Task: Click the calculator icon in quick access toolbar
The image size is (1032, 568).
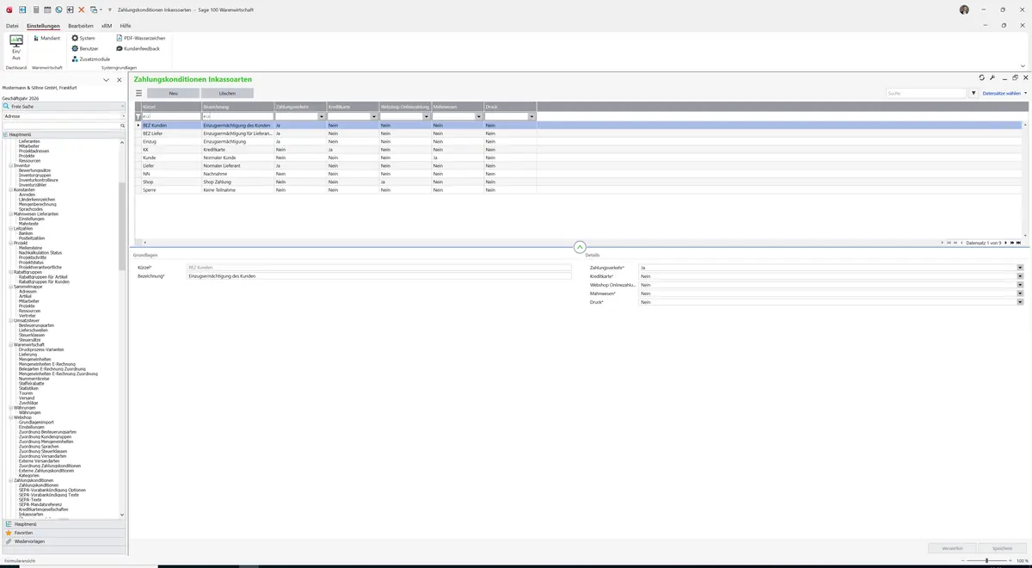Action: (35, 9)
